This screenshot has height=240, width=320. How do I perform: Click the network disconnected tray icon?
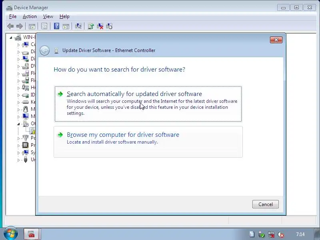tap(271, 234)
